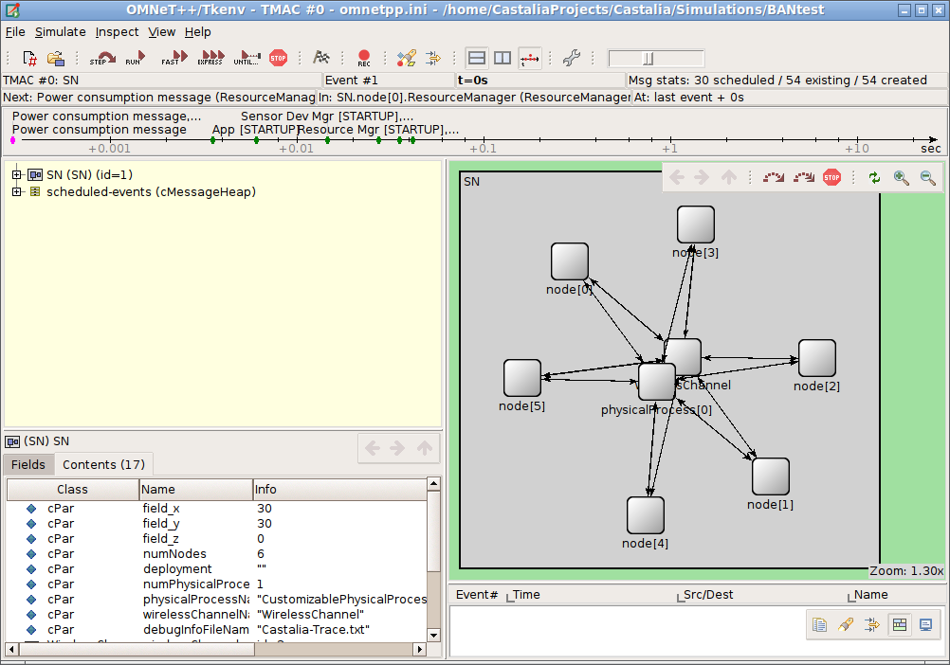This screenshot has height=665, width=950.
Task: Toggle log text view mode icon
Action: [925, 624]
